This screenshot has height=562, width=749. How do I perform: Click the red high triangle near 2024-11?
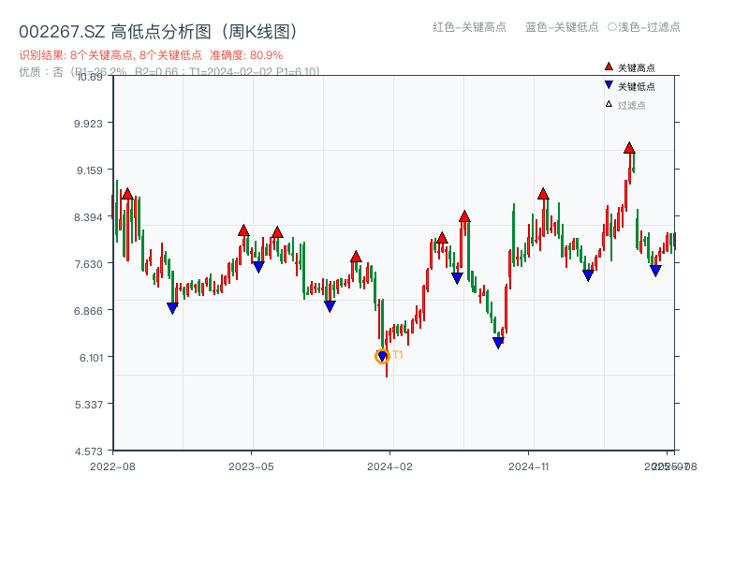pos(543,194)
